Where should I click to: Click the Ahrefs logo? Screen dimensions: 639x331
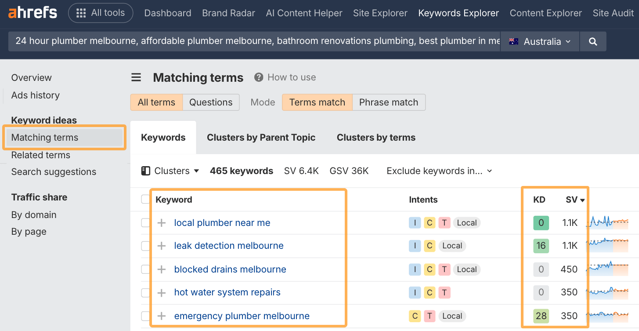coord(32,13)
